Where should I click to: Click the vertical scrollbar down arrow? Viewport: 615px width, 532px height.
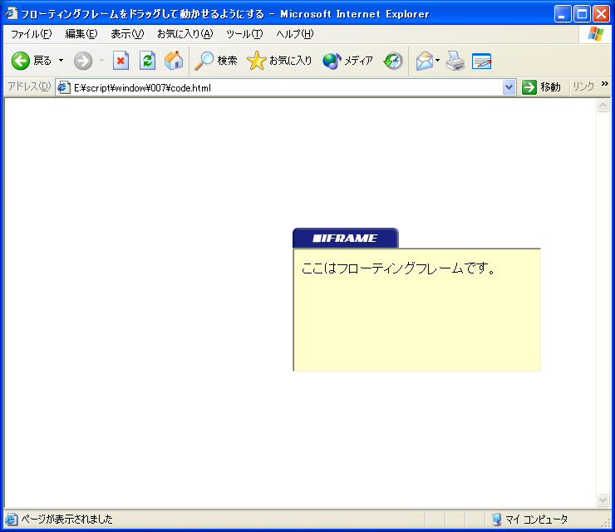(x=603, y=500)
